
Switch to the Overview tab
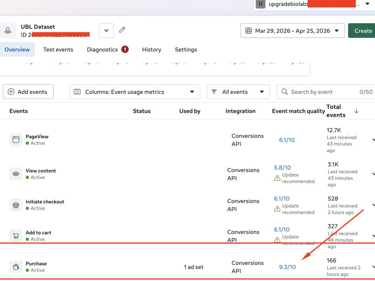pyautogui.click(x=17, y=49)
